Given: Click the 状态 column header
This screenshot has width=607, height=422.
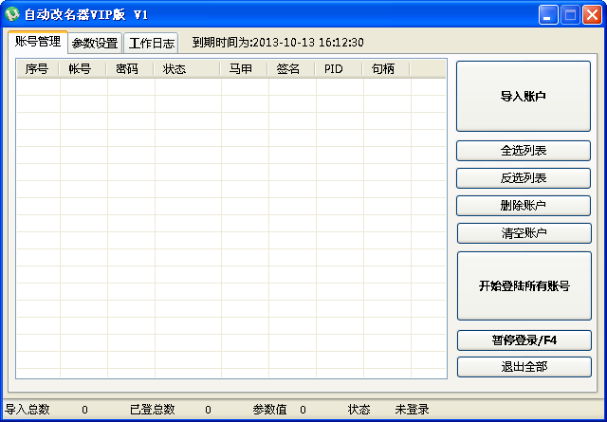Looking at the screenshot, I should [187, 69].
